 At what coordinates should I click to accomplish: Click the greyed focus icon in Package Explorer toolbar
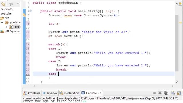(x=11, y=4)
